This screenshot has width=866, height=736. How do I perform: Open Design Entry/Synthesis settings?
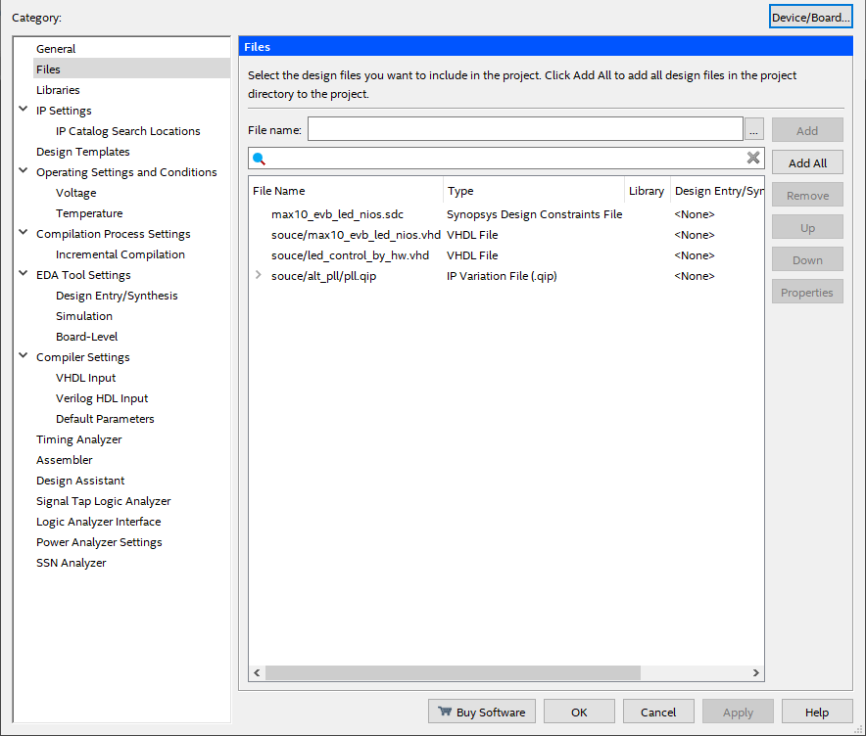point(117,296)
